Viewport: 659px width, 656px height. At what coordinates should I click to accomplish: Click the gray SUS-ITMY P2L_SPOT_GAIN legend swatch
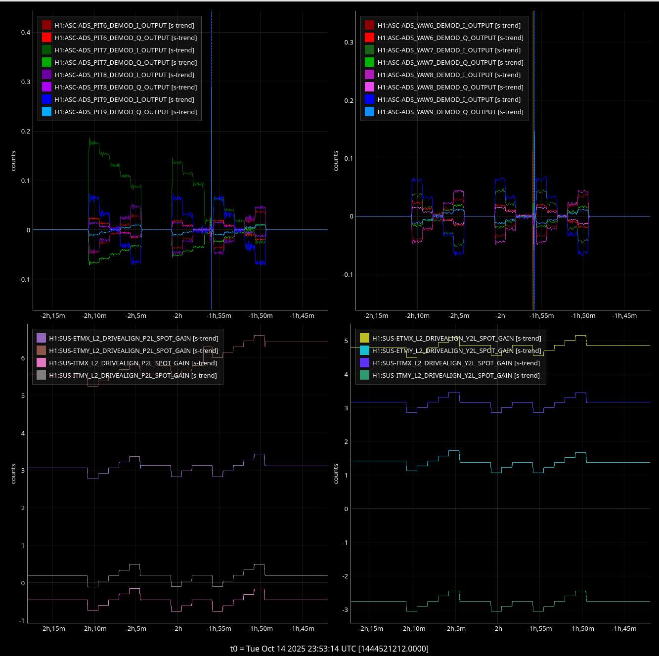click(x=41, y=375)
